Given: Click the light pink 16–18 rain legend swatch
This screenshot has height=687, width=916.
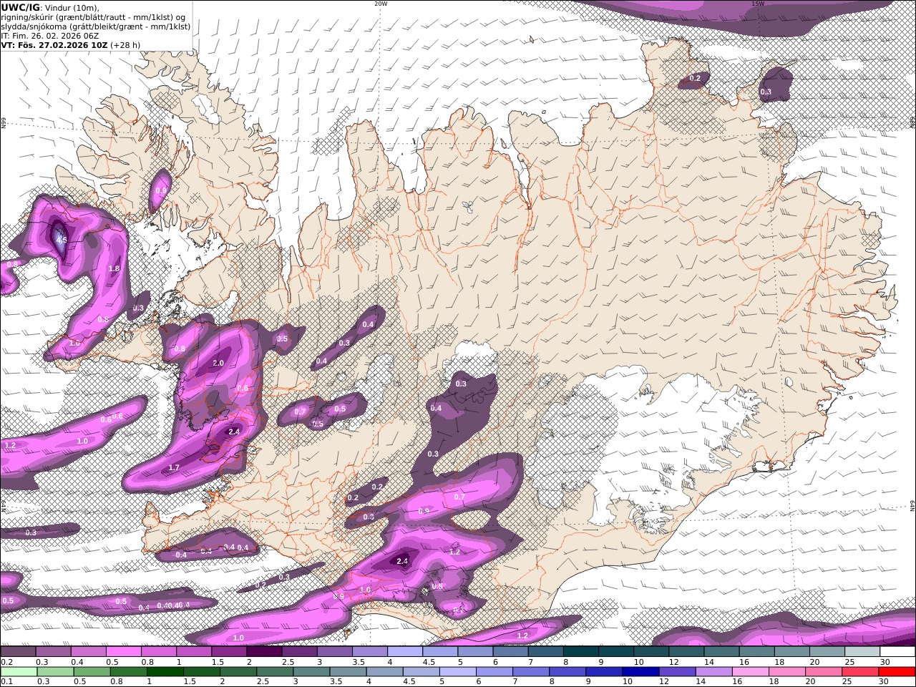Looking at the screenshot, I should click(x=751, y=672).
